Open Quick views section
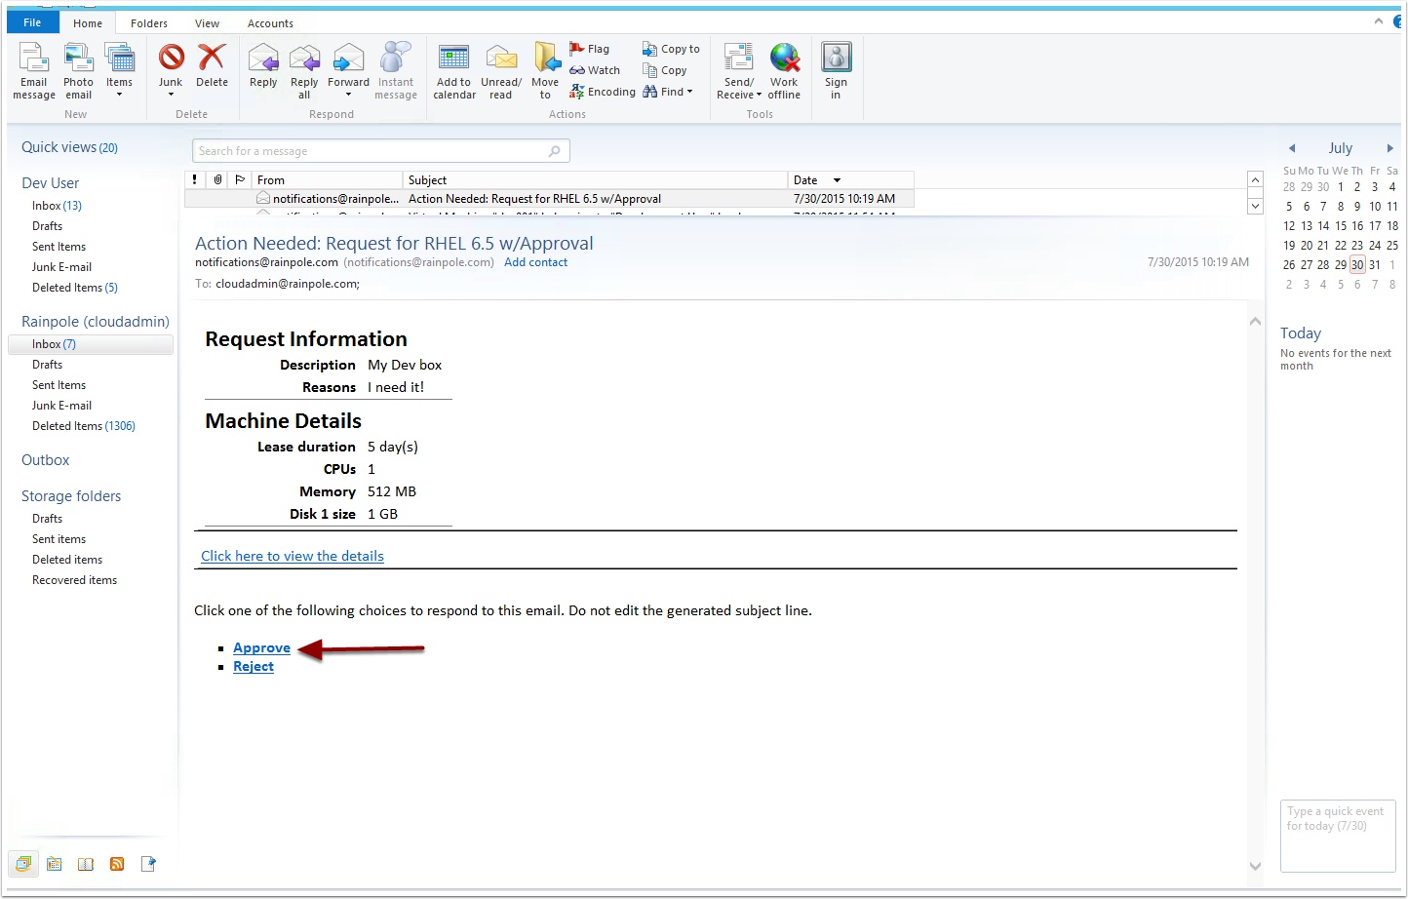The height and width of the screenshot is (899, 1408). (x=69, y=147)
